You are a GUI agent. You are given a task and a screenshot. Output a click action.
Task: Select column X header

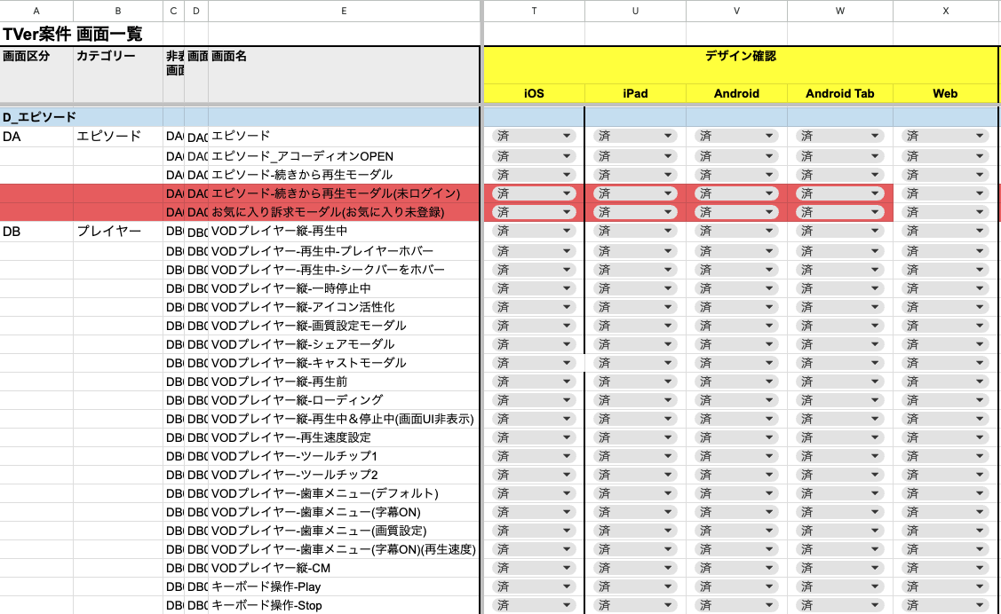tap(945, 11)
